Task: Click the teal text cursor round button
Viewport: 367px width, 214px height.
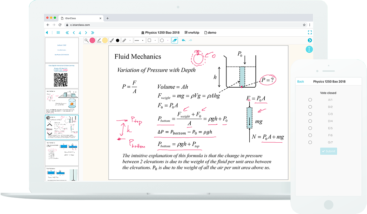Action: pyautogui.click(x=309, y=49)
